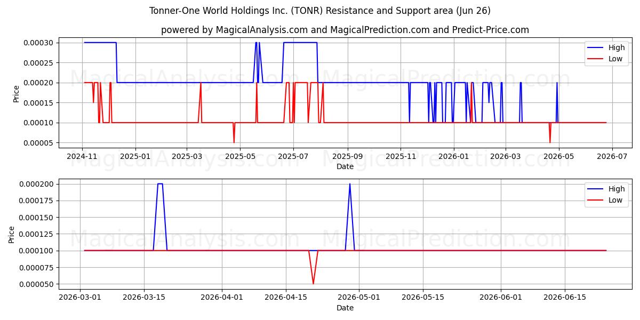Click the 2024-11 tick on top chart
Viewport: 640px width, 320px height.
point(82,157)
